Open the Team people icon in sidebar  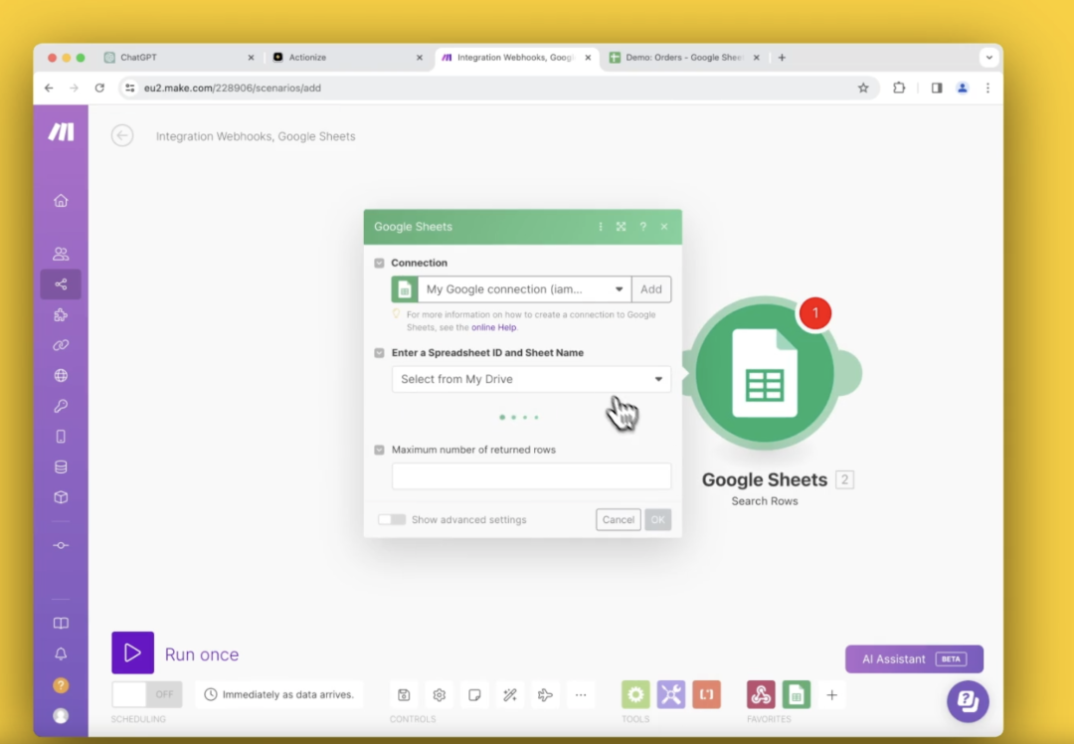(x=61, y=254)
